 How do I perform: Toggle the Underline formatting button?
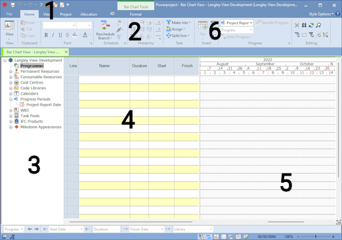(60, 35)
